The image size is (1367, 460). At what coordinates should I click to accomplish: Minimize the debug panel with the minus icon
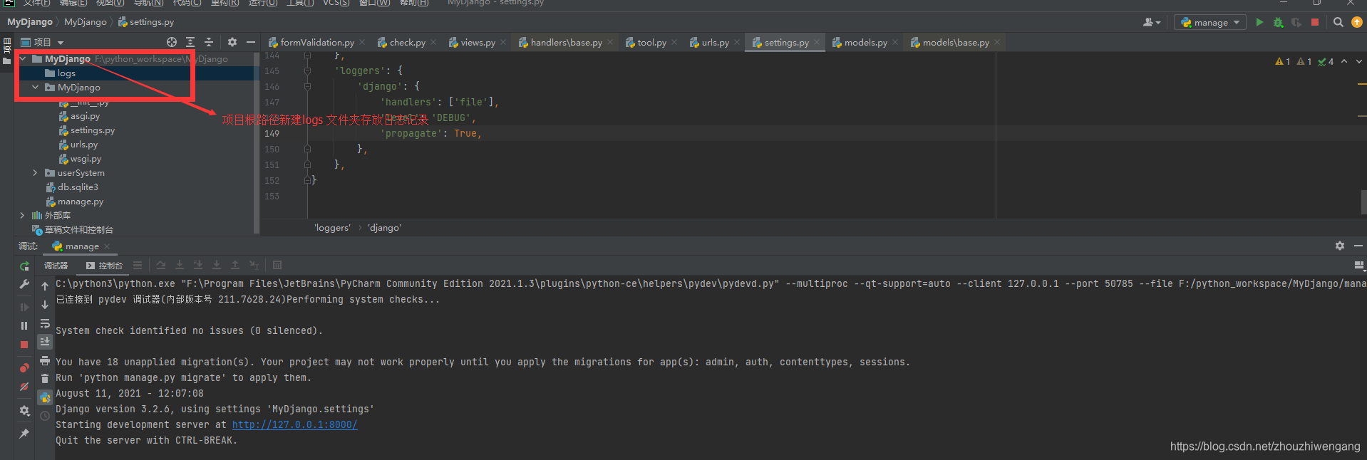(1358, 246)
